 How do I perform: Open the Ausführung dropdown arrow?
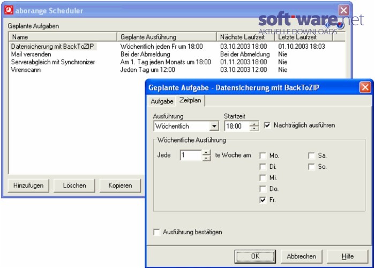pyautogui.click(x=214, y=126)
